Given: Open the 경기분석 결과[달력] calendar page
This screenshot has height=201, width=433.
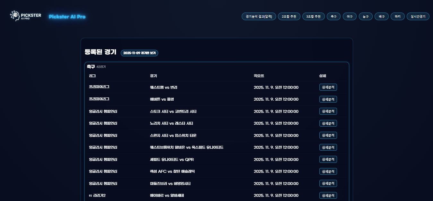Looking at the screenshot, I should click(258, 16).
